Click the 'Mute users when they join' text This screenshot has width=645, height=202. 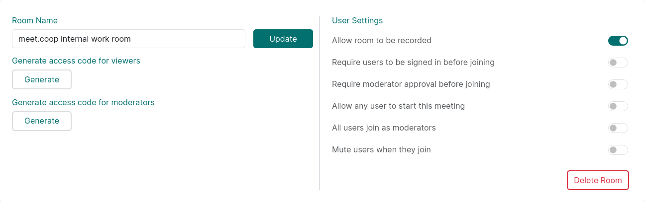pyautogui.click(x=381, y=150)
